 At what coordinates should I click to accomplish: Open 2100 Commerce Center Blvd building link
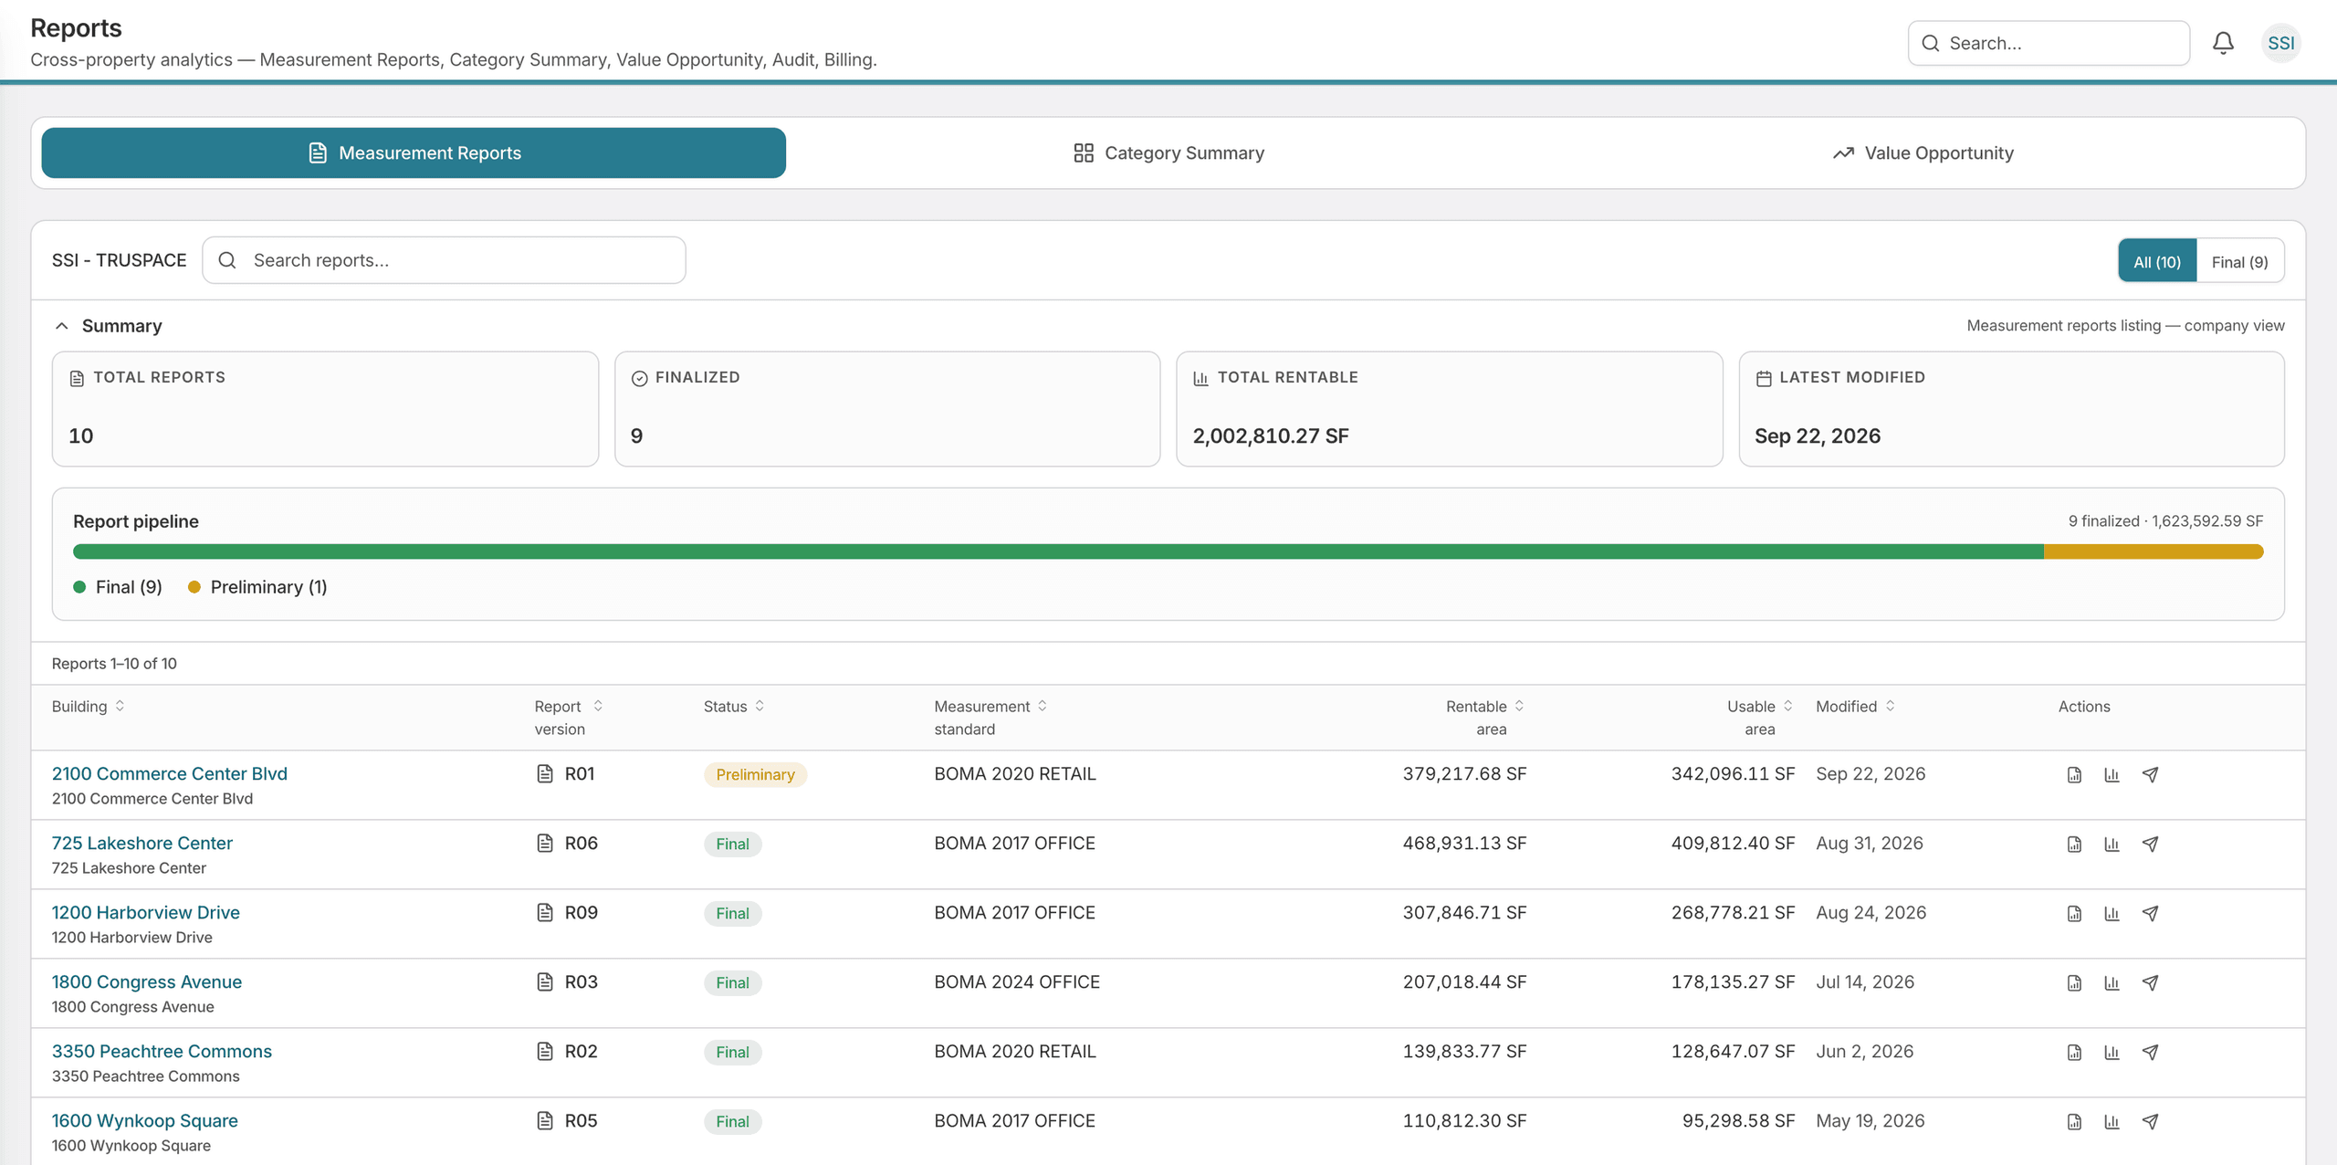169,773
